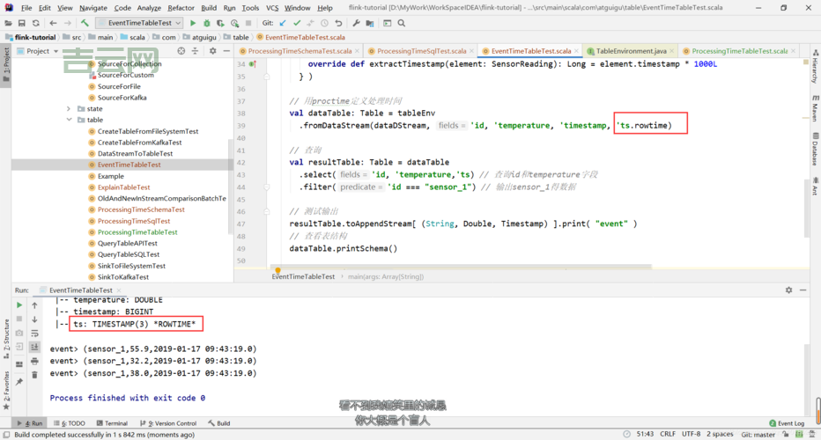
Task: Collapse the table folder in tree
Action: (69, 120)
